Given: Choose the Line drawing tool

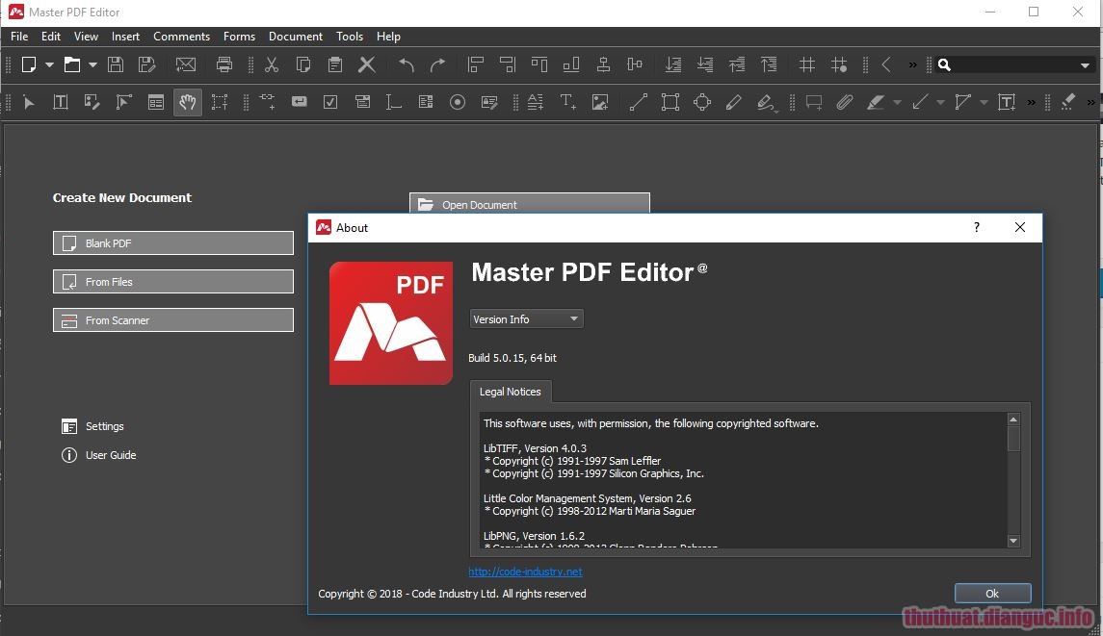Looking at the screenshot, I should coord(638,103).
